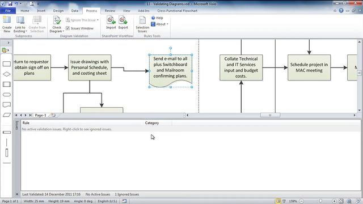Viewport: 363px width, 204px height.
Task: Open the More Shapes stencil menu
Action: point(5,50)
